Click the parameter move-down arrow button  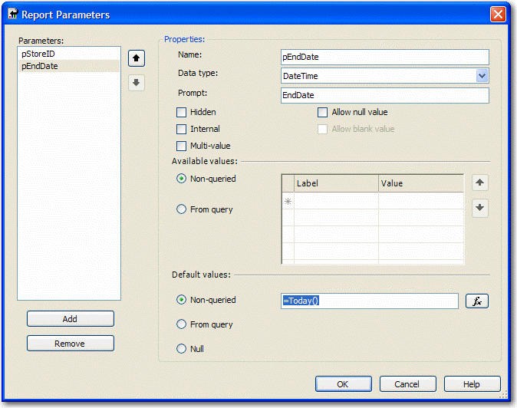tap(137, 83)
